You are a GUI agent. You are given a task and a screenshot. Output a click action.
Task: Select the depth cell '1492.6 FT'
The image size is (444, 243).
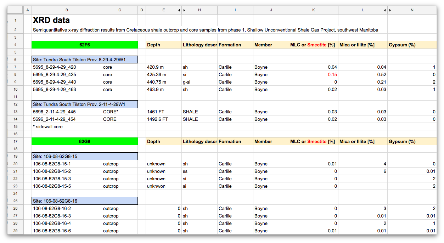[x=164, y=119]
